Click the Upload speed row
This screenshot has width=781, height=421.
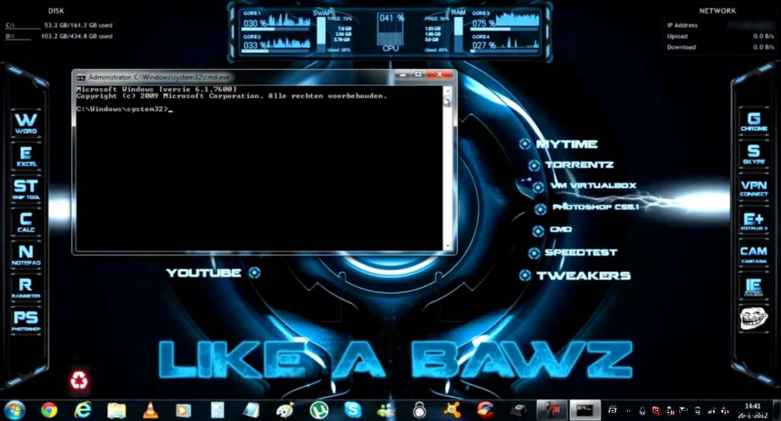tap(720, 36)
